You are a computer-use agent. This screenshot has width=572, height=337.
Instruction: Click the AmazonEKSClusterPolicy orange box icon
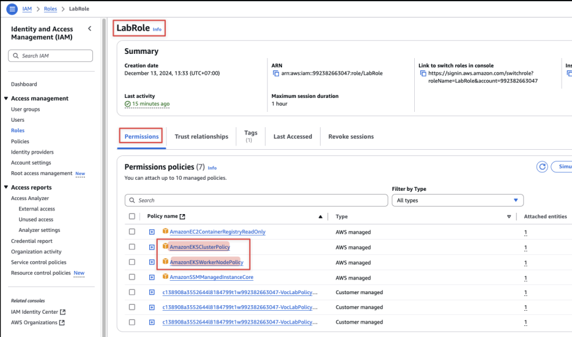coord(165,246)
